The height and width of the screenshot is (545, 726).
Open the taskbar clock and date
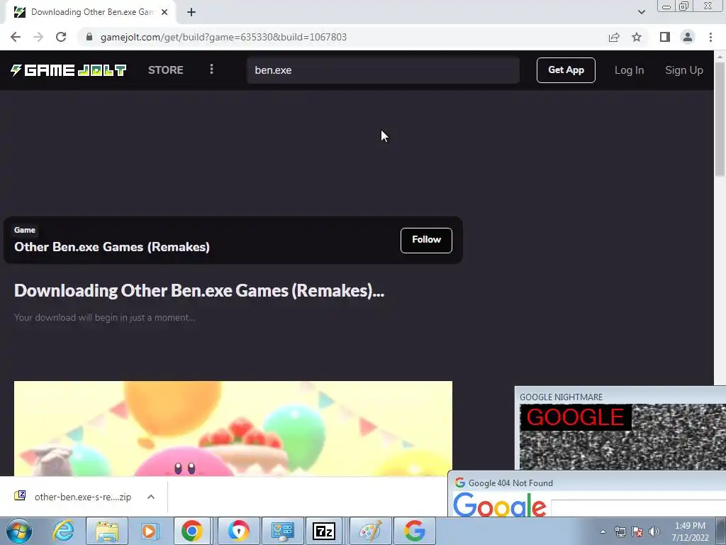pyautogui.click(x=690, y=532)
